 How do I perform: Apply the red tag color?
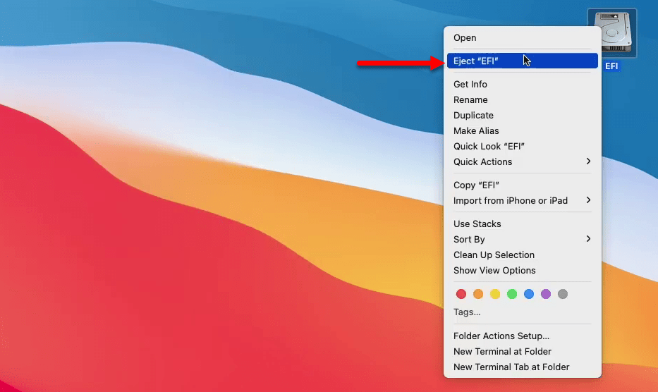(x=461, y=294)
